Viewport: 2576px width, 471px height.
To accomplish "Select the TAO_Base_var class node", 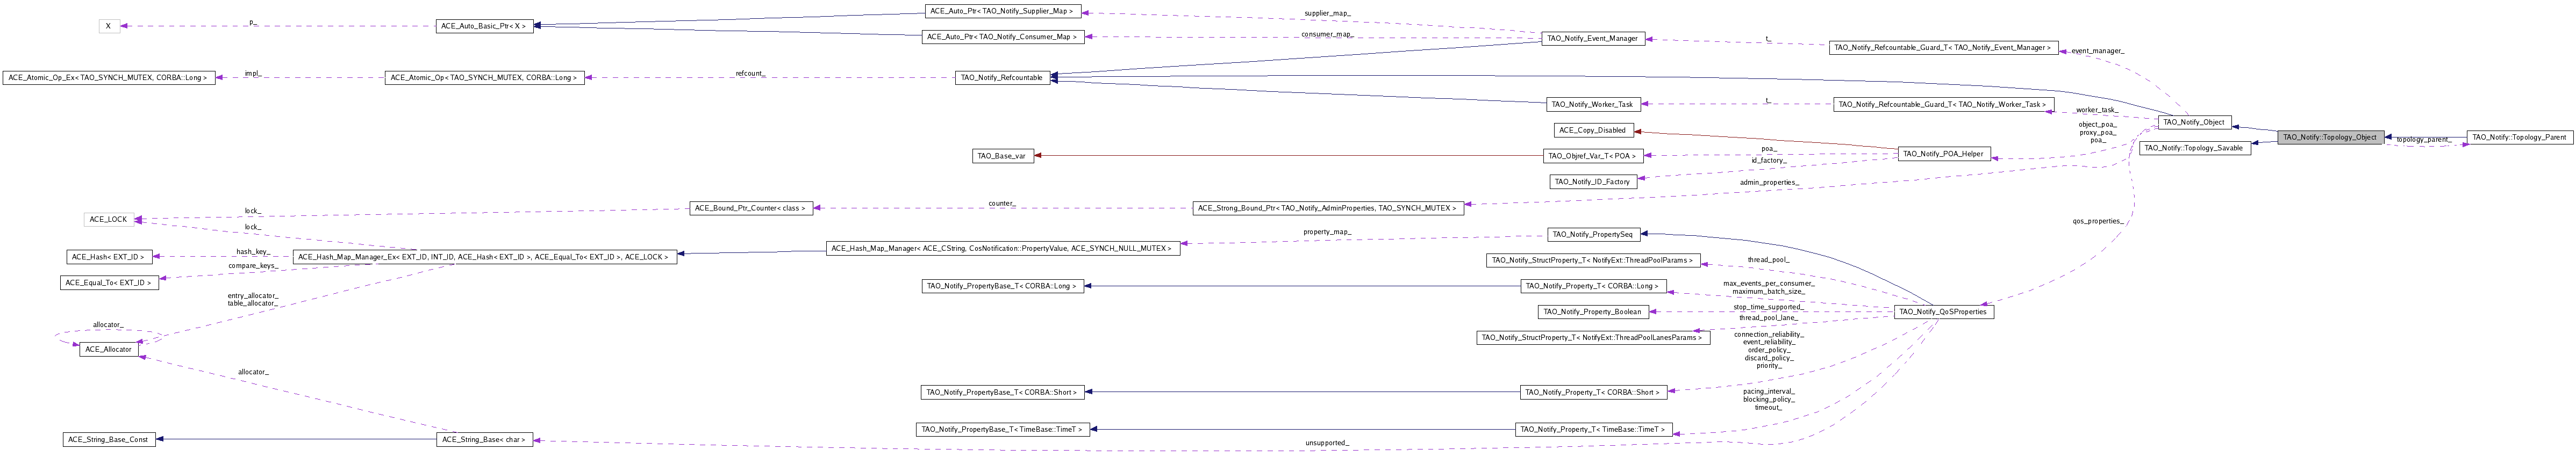I will point(1003,156).
